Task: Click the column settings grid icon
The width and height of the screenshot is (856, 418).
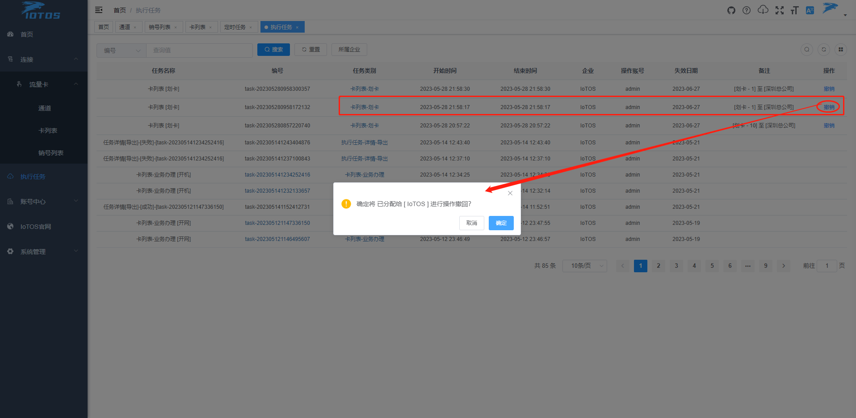Action: (x=841, y=50)
